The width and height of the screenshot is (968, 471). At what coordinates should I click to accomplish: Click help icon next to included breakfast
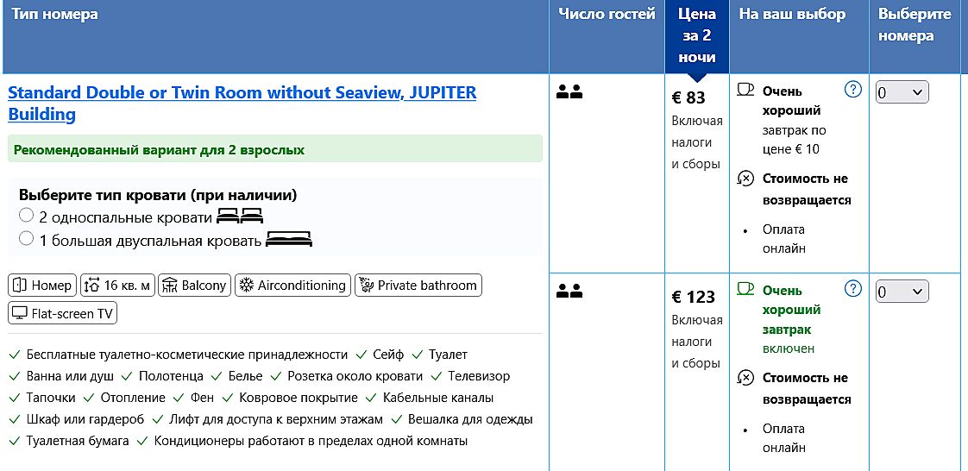coord(853,288)
